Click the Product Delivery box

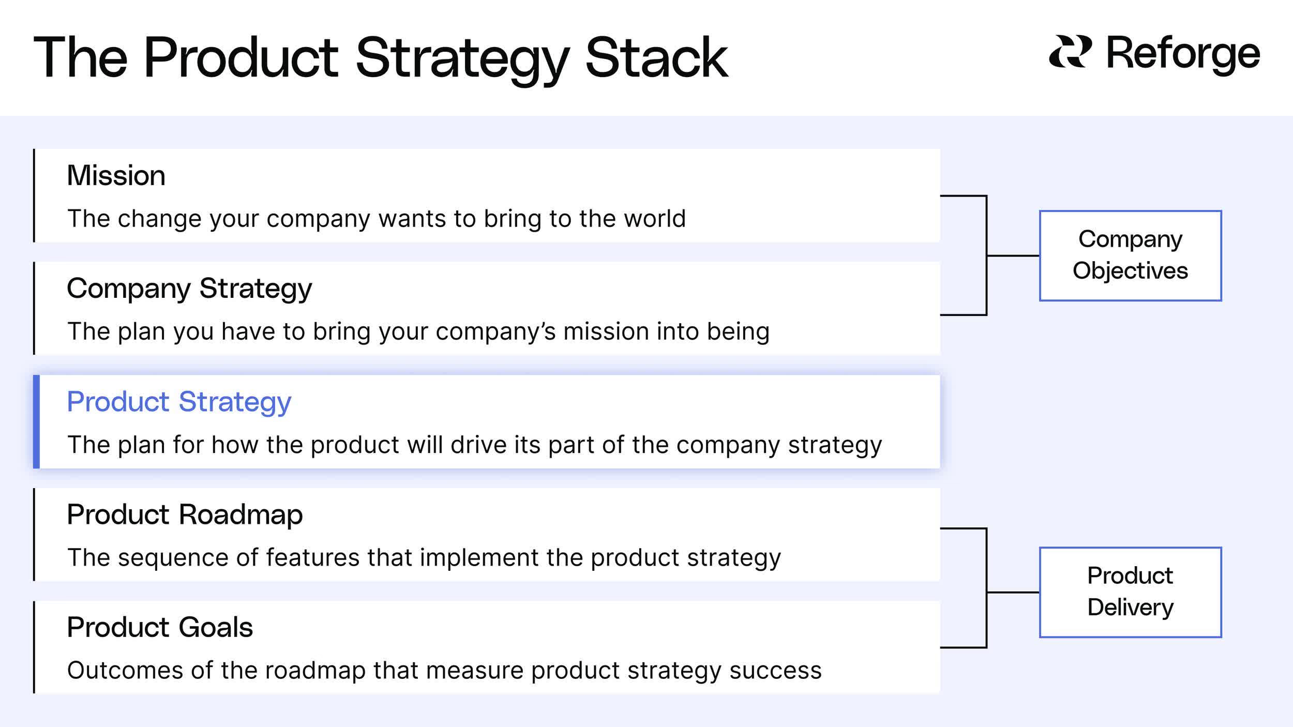coord(1131,592)
